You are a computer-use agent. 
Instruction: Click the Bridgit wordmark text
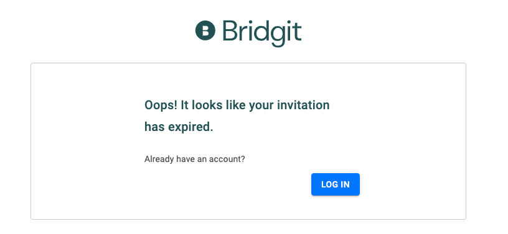point(262,34)
